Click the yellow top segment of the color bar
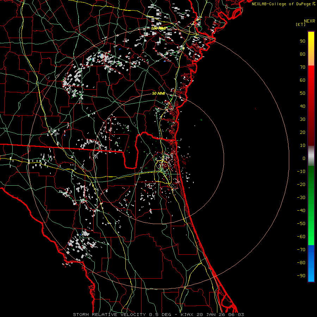The width and height of the screenshot is (317, 317). coord(311,49)
